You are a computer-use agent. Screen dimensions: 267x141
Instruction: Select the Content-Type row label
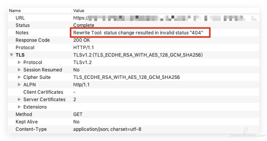31,129
